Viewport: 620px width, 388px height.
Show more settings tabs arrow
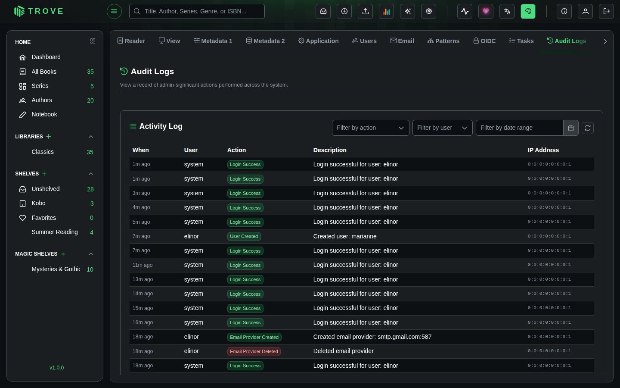605,41
